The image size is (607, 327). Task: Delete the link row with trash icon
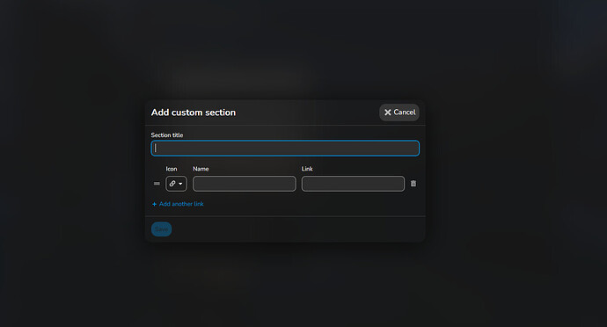click(x=413, y=184)
